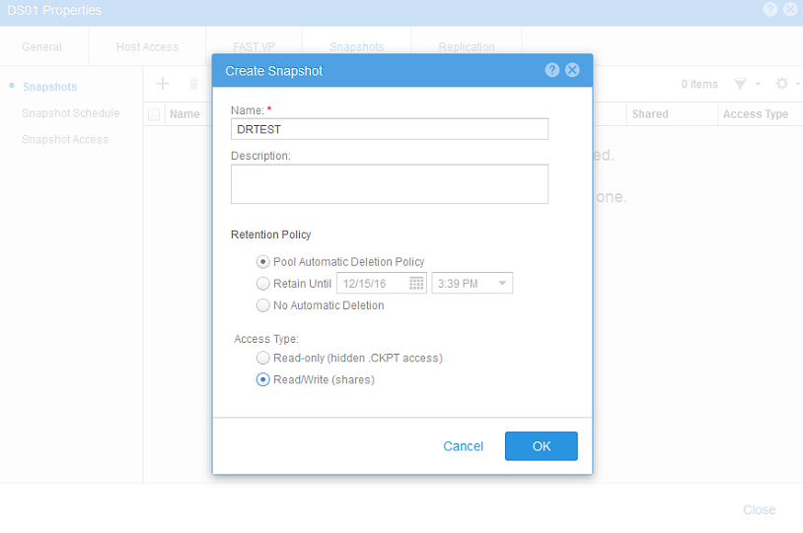
Task: Open the filter funnel icon
Action: click(741, 85)
